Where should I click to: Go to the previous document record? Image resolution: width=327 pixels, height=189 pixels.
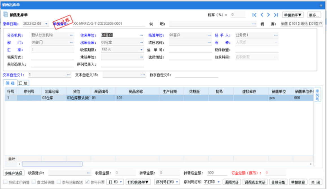(x=262, y=15)
